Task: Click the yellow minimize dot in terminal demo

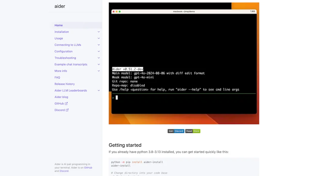Action: pos(117,12)
